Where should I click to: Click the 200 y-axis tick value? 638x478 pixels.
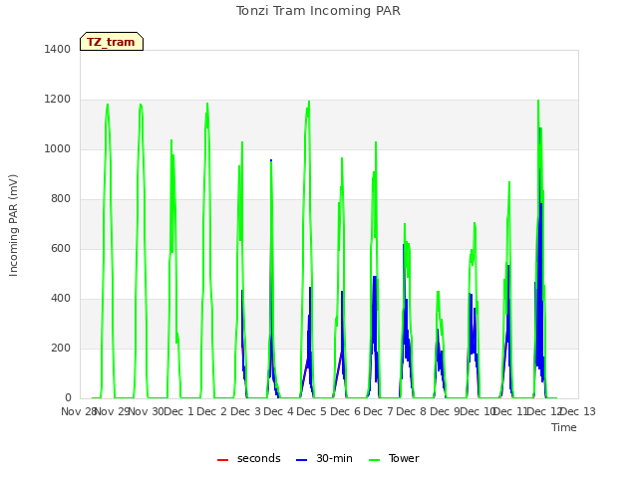pyautogui.click(x=61, y=348)
